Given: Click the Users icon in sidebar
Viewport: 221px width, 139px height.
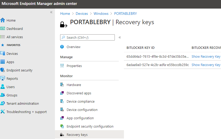Looking at the screenshot, I should coord(3,87).
